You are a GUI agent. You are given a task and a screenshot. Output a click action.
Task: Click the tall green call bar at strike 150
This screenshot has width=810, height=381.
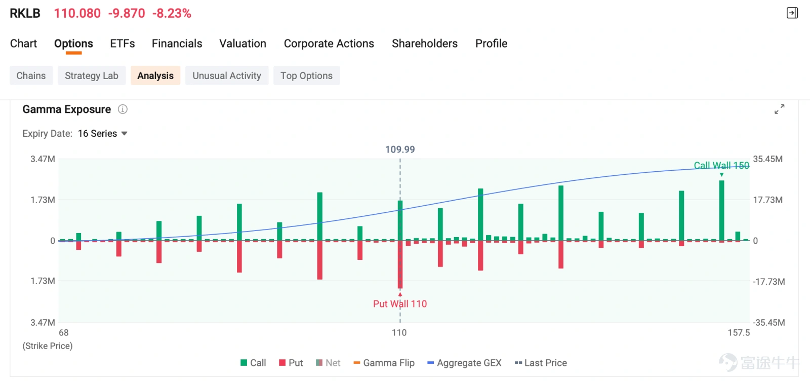coord(721,210)
